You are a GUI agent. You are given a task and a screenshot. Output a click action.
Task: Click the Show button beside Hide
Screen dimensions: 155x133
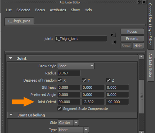(126, 46)
